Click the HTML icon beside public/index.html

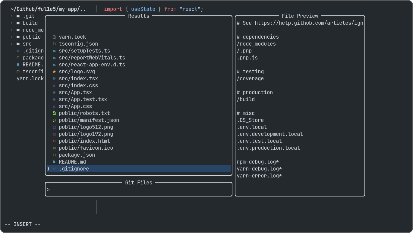click(x=54, y=141)
